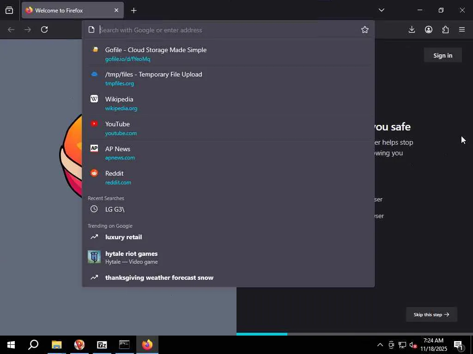Click trending arrow icon beside thanksgiving weather

click(x=94, y=277)
